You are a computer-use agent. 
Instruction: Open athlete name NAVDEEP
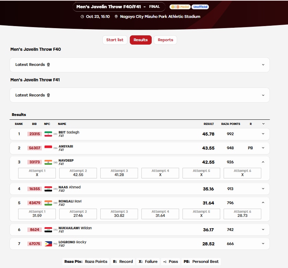pyautogui.click(x=66, y=160)
